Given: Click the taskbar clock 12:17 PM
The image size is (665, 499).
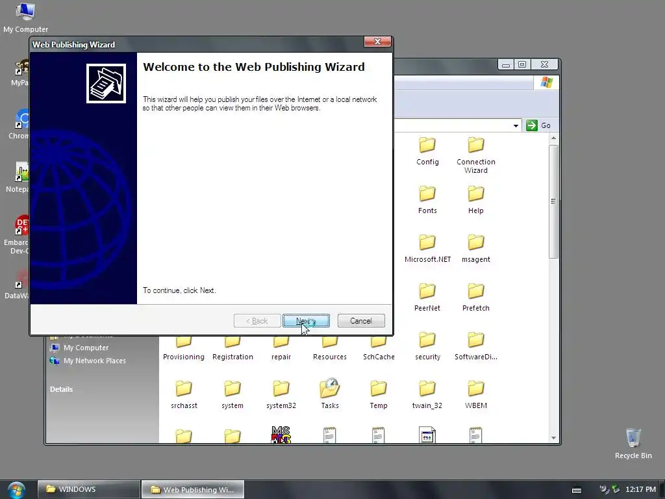Looking at the screenshot, I should coord(640,489).
